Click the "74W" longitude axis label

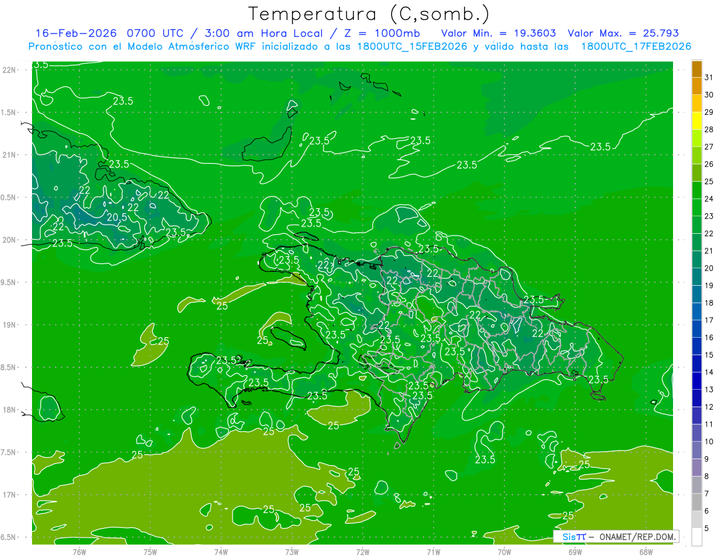[x=221, y=552]
